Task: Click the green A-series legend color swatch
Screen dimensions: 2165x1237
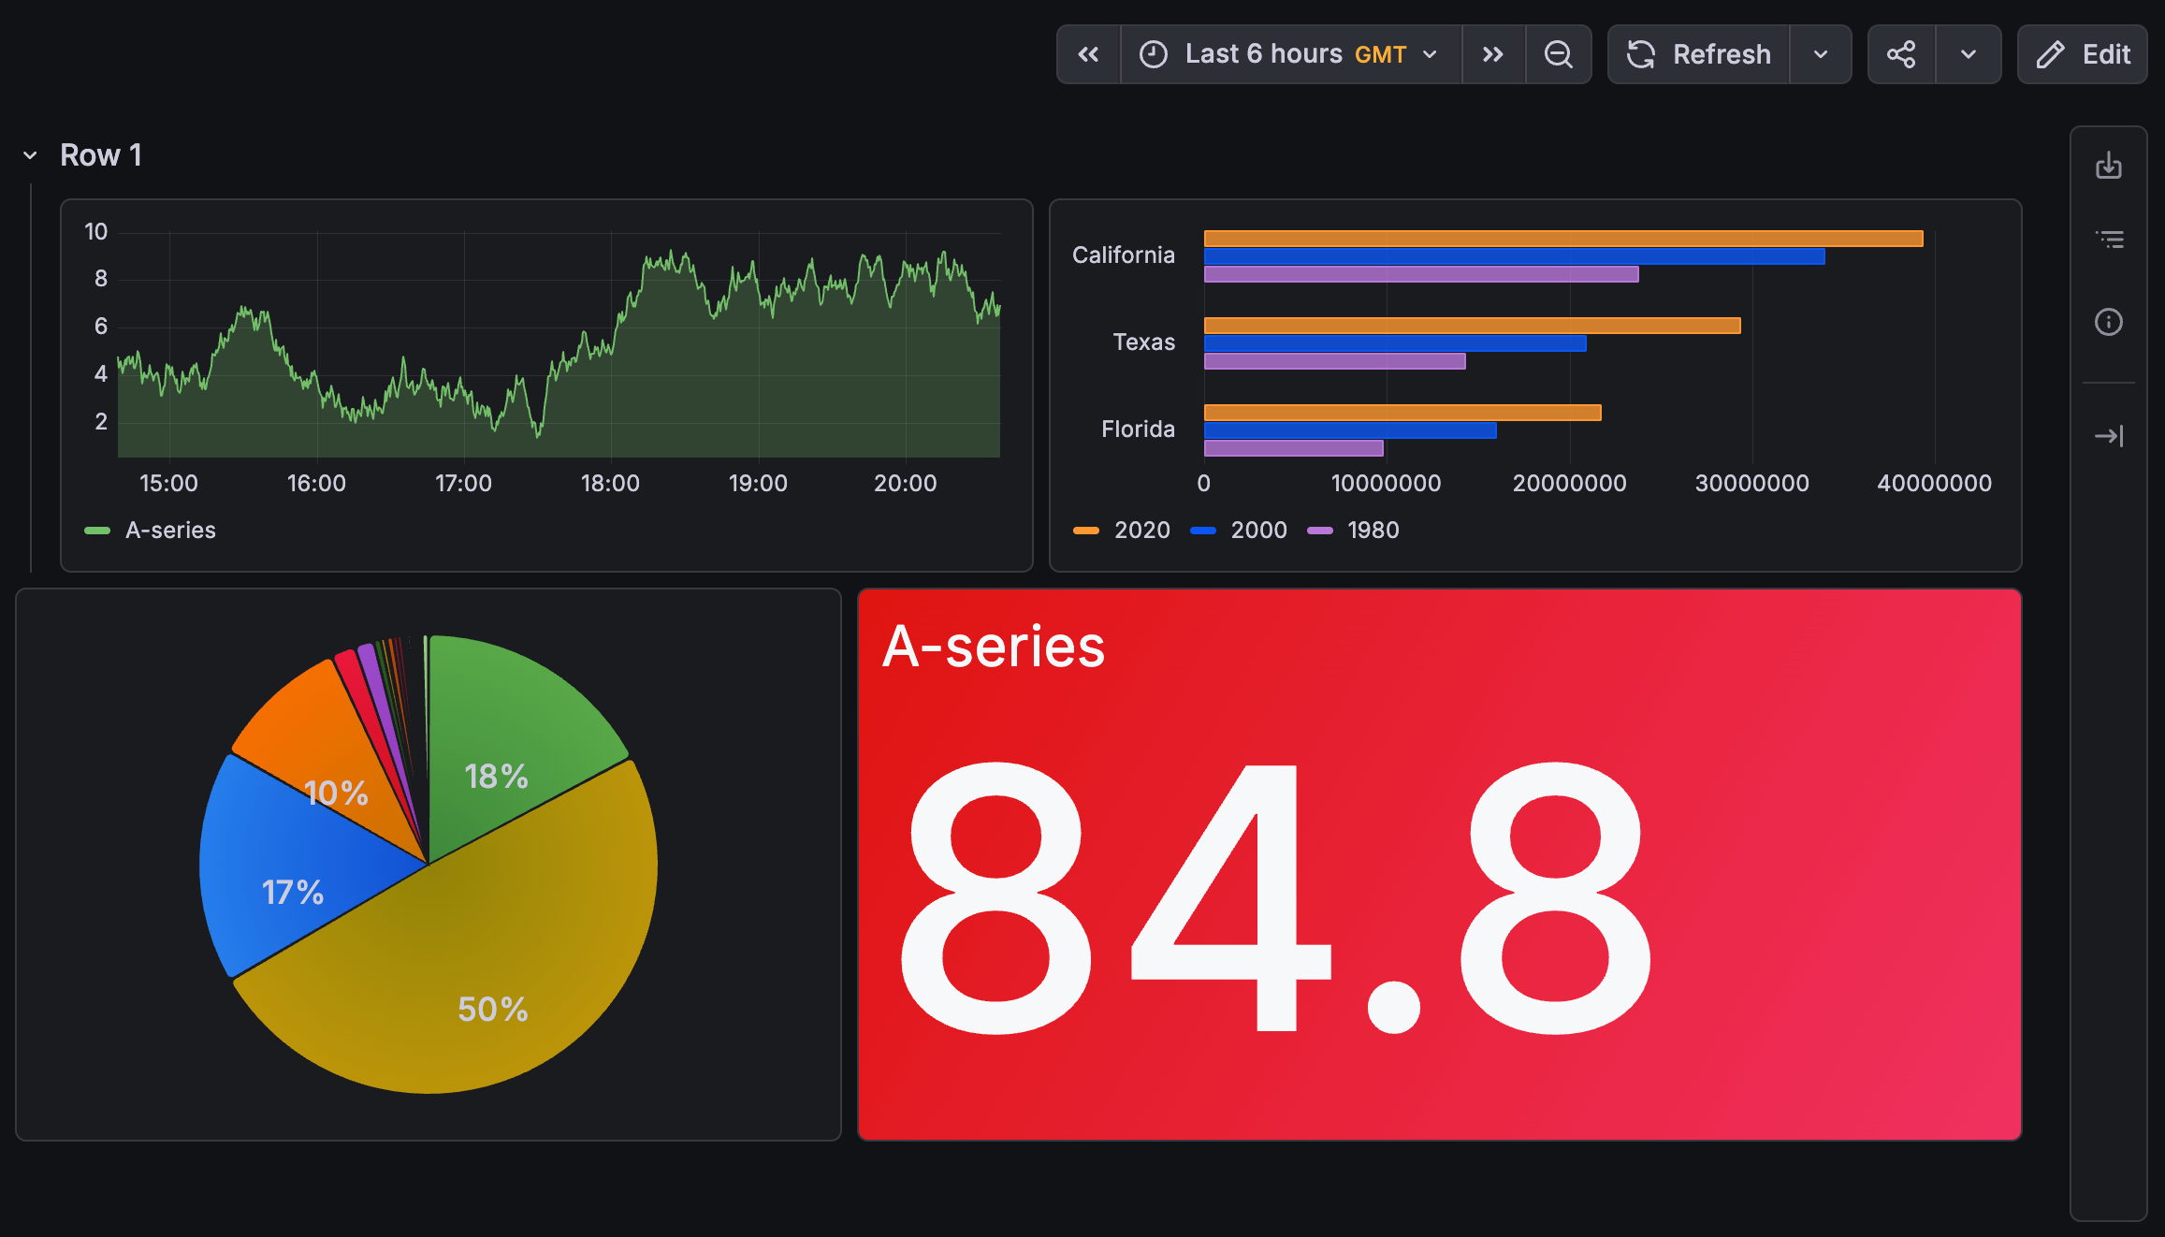Action: pos(97,531)
